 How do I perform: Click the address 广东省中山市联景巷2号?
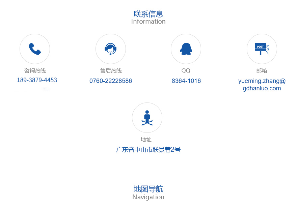point(148,150)
